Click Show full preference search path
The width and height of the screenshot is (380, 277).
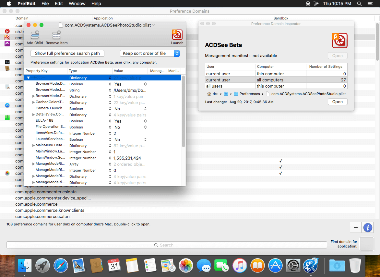(67, 53)
